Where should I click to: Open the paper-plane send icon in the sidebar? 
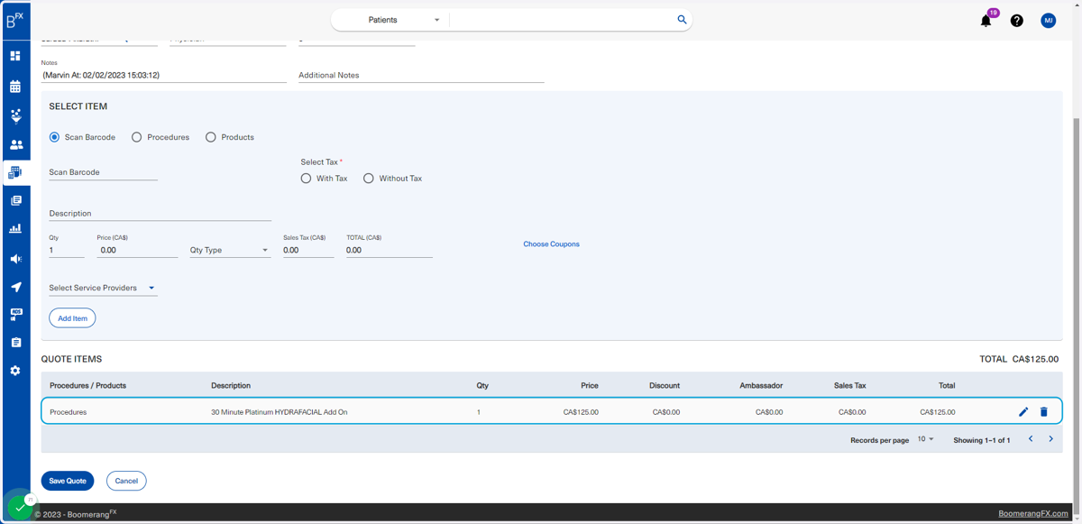(x=15, y=287)
